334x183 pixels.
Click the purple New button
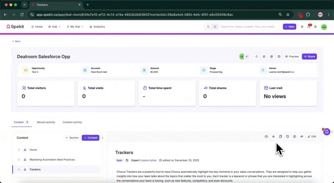[x=289, y=27]
